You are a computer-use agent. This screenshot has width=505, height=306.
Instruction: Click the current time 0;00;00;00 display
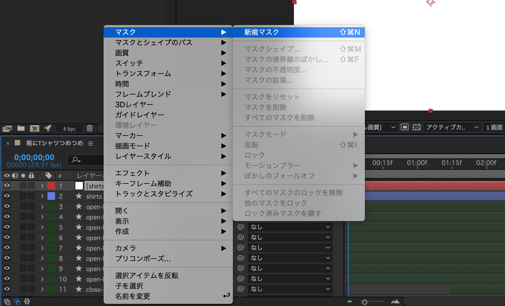pyautogui.click(x=34, y=157)
